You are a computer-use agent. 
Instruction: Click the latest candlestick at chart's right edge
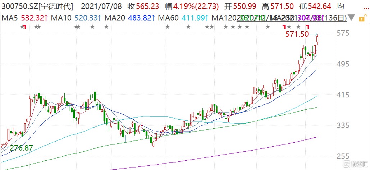click(x=318, y=40)
